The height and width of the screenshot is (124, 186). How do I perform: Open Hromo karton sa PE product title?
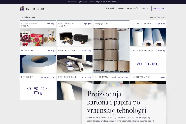pyautogui.click(x=66, y=25)
